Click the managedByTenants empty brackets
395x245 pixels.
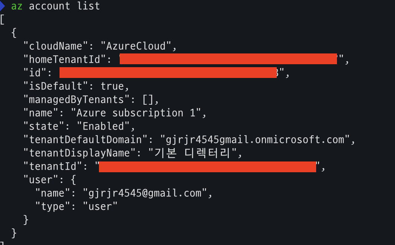148,100
